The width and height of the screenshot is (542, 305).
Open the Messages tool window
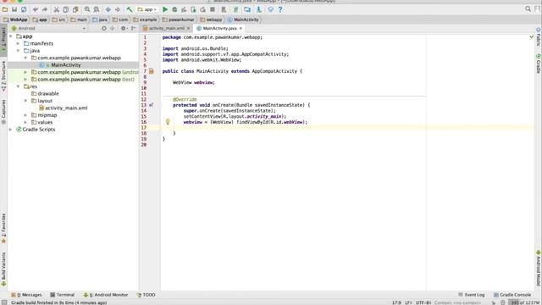(x=26, y=295)
